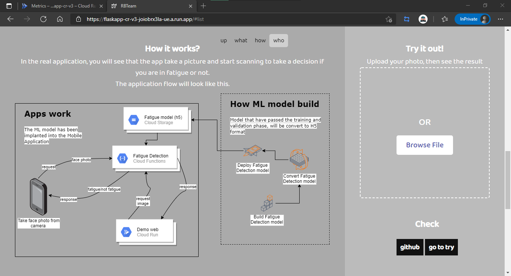This screenshot has width=511, height=276.
Task: Click the InPrivate profile button
Action: pyautogui.click(x=472, y=19)
